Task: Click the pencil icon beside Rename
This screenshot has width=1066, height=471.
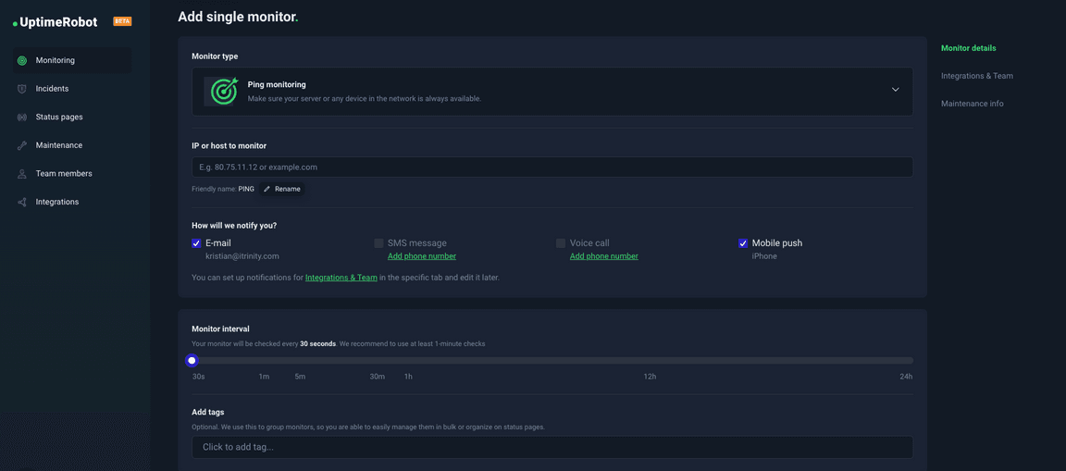Action: tap(267, 189)
